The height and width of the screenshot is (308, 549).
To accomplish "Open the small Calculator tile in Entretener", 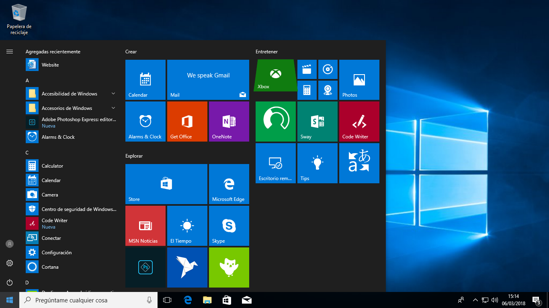I will pos(307,90).
